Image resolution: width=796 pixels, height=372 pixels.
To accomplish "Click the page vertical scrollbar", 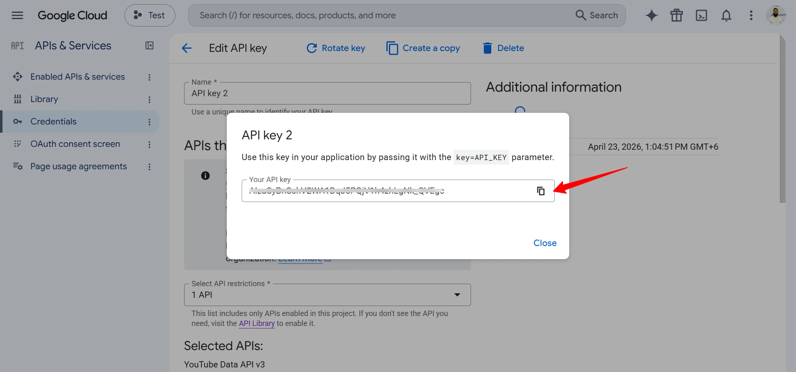I will coord(782,119).
